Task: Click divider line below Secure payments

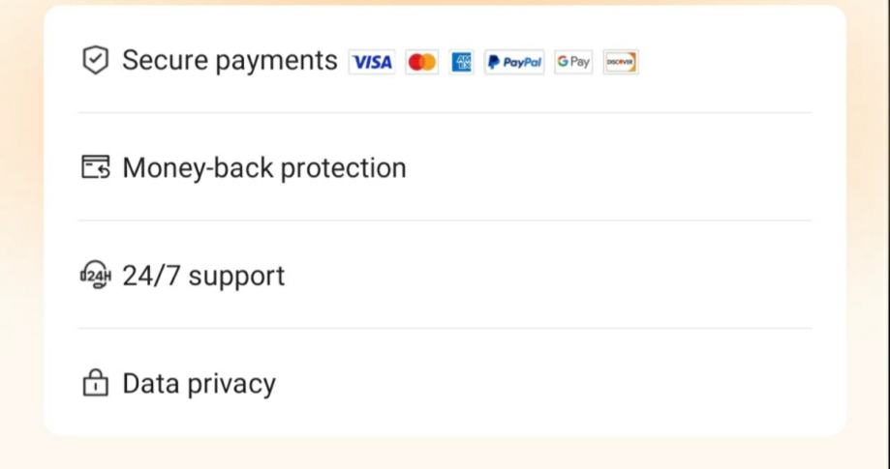Action: pos(445,113)
